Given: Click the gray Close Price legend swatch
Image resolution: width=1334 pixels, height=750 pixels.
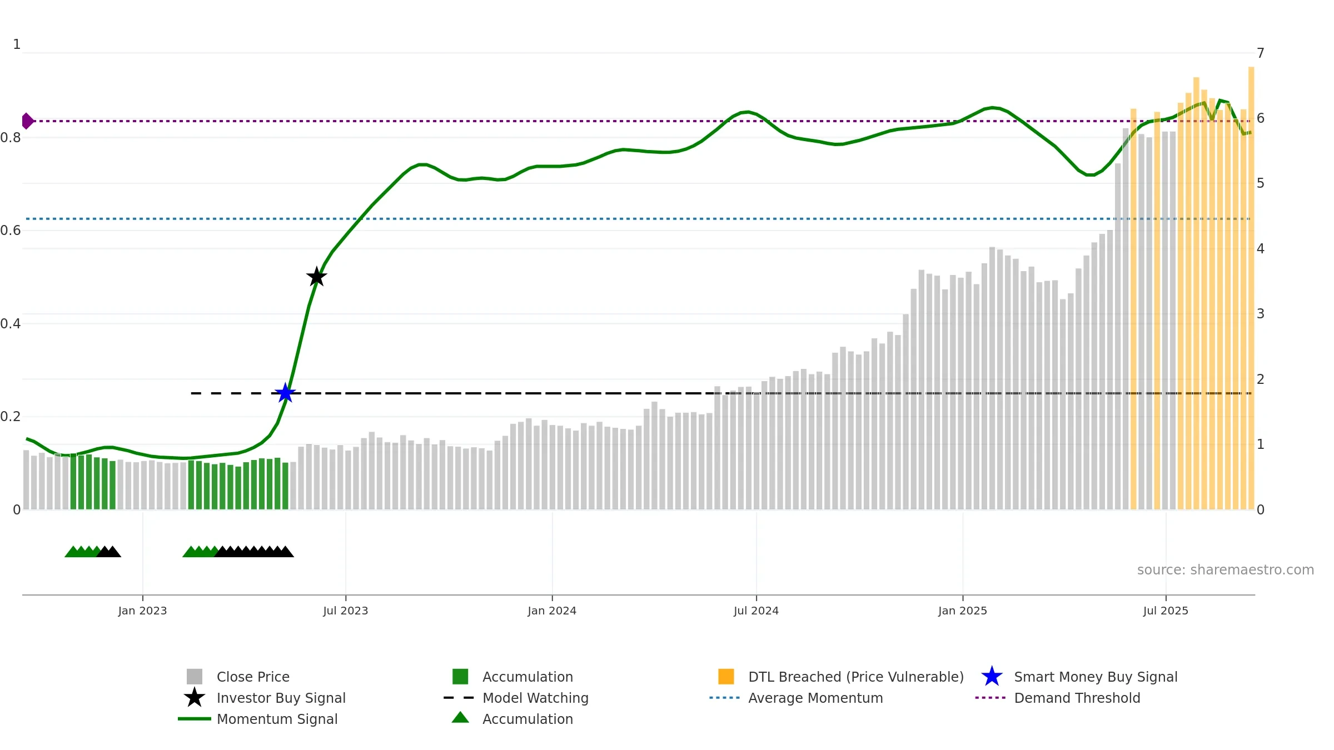Looking at the screenshot, I should click(195, 677).
